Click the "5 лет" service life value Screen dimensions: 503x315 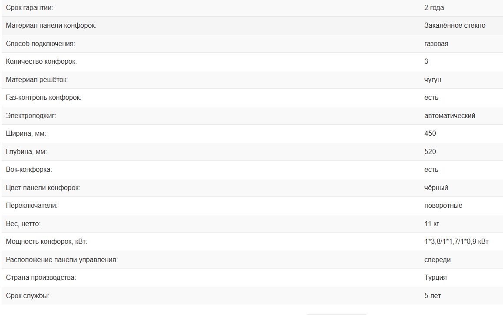tap(433, 296)
